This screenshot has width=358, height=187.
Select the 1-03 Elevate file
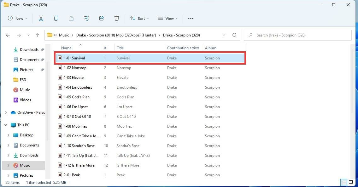pyautogui.click(x=150, y=78)
